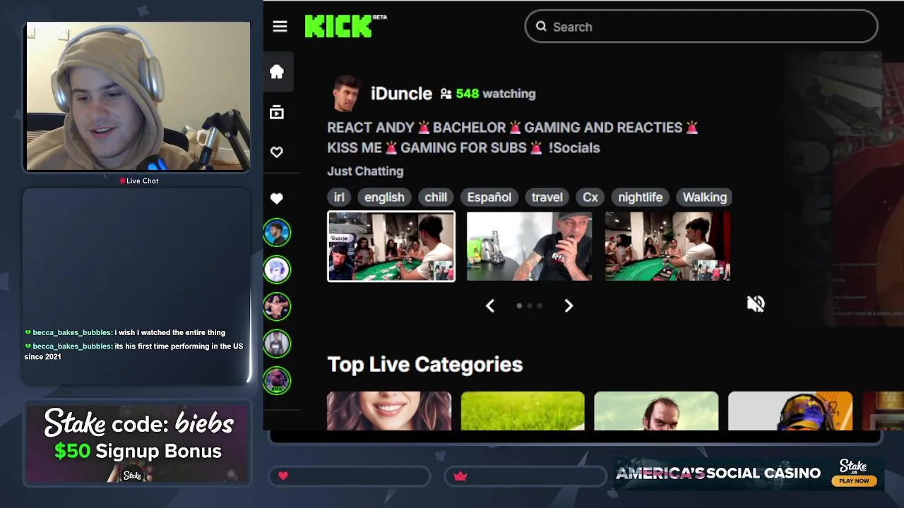Open the second followed channel avatar
Image resolution: width=904 pixels, height=508 pixels.
[277, 270]
